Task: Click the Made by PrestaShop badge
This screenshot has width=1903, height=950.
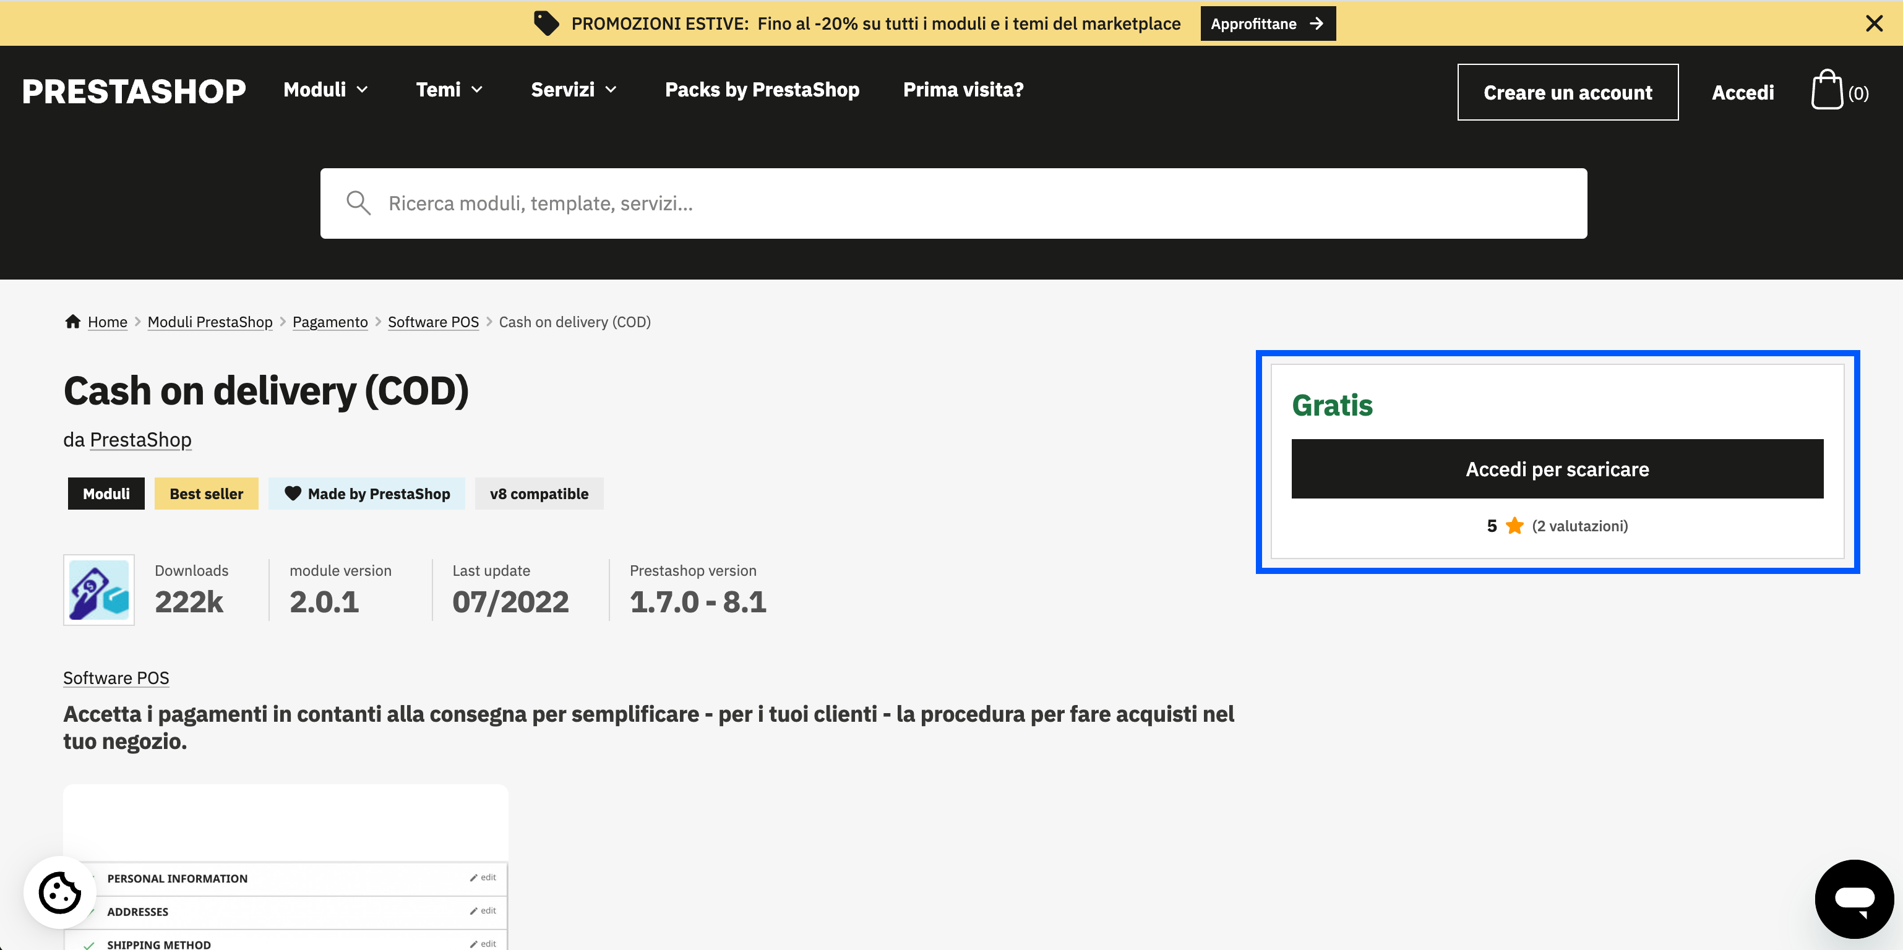Action: pos(366,494)
